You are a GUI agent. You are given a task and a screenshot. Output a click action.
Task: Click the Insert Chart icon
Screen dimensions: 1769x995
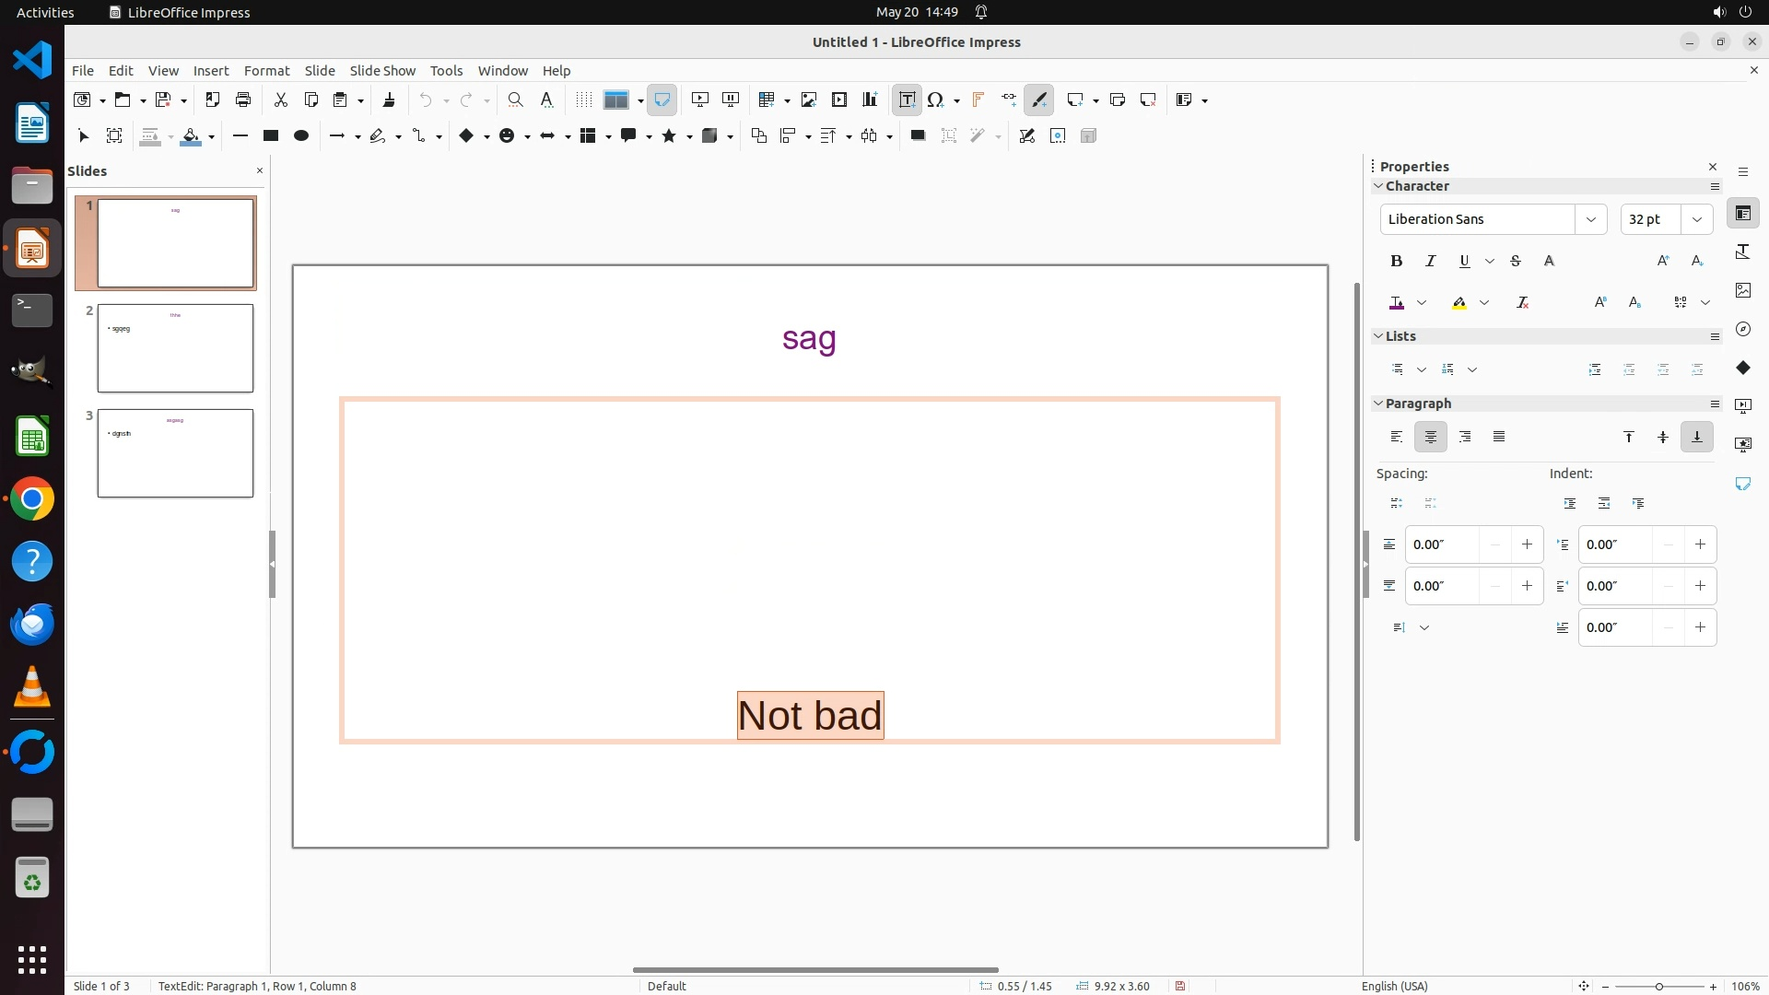(x=869, y=99)
